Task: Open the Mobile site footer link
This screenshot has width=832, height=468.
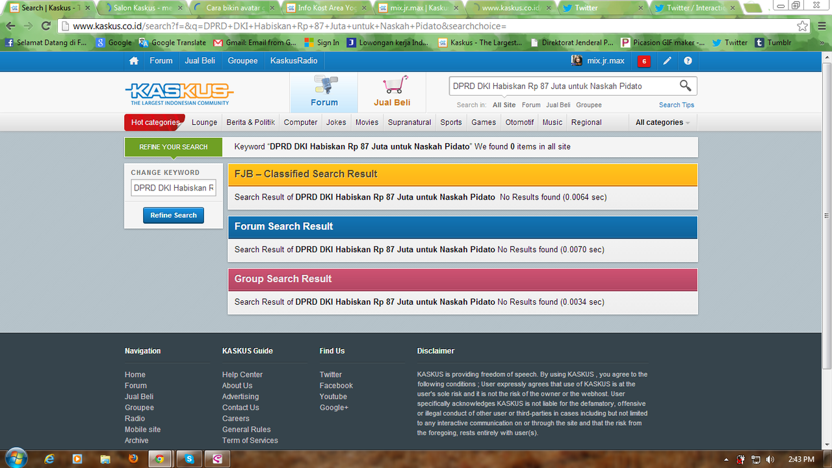Action: [x=142, y=430]
